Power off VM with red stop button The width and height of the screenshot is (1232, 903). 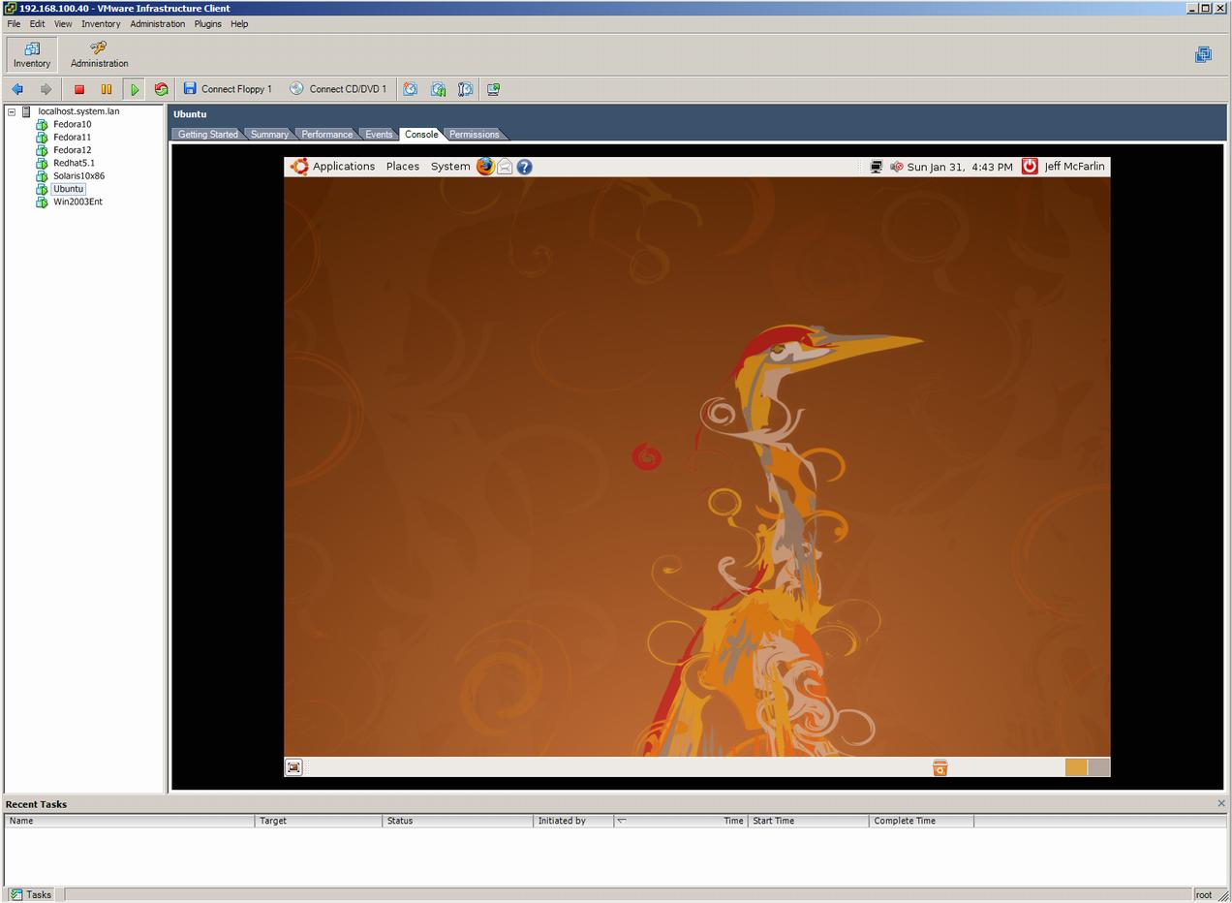(x=79, y=89)
